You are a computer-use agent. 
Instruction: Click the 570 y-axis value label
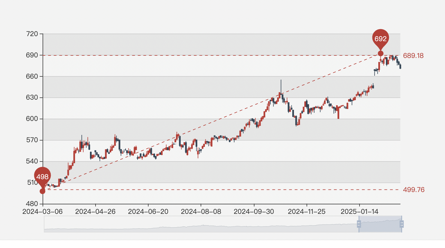coord(32,140)
